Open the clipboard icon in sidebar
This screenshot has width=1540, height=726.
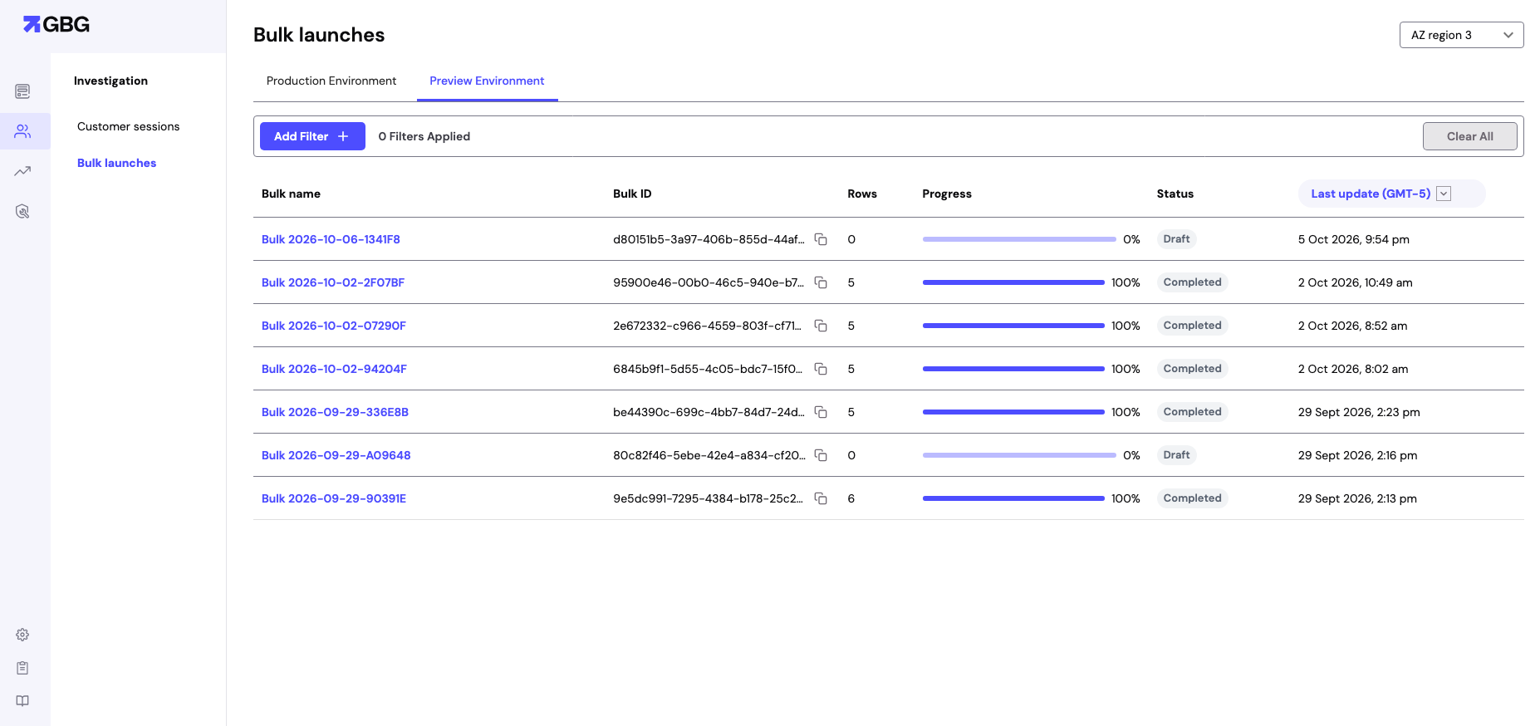coord(22,668)
